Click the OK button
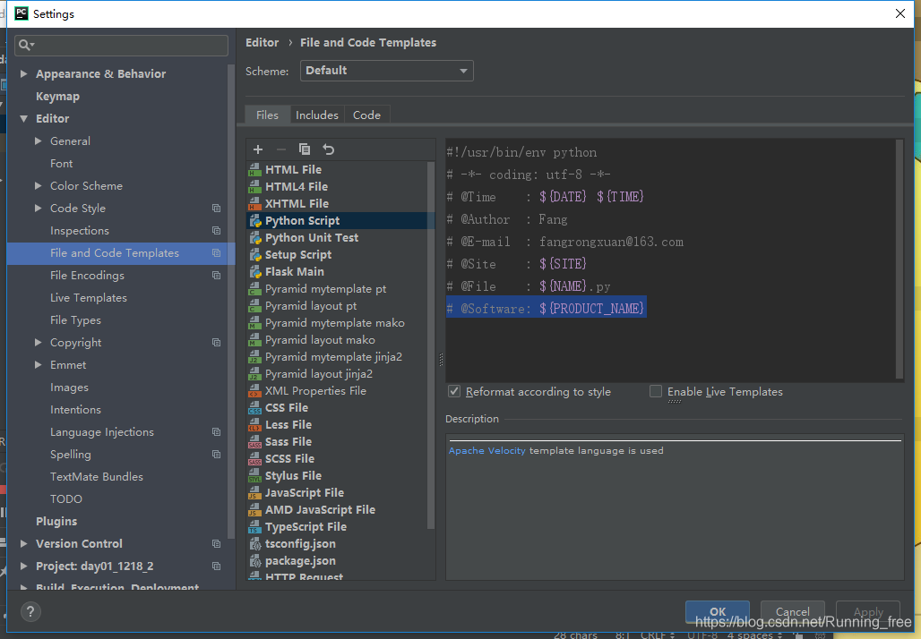This screenshot has width=921, height=639. click(718, 611)
